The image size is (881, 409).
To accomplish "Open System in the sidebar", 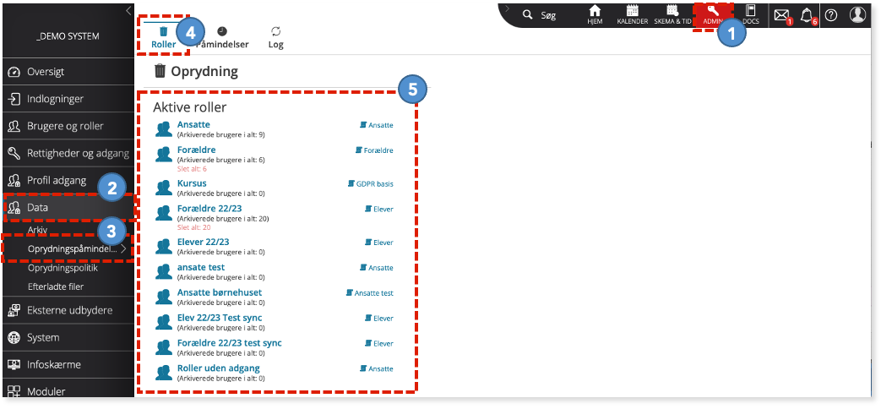I will (68, 338).
